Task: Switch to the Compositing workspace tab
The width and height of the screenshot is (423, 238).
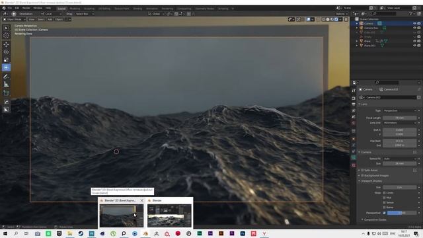Action: (184, 9)
